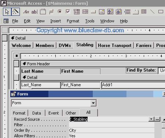
Task: Pick the Line drawing tool
Action: [x=152, y=12]
